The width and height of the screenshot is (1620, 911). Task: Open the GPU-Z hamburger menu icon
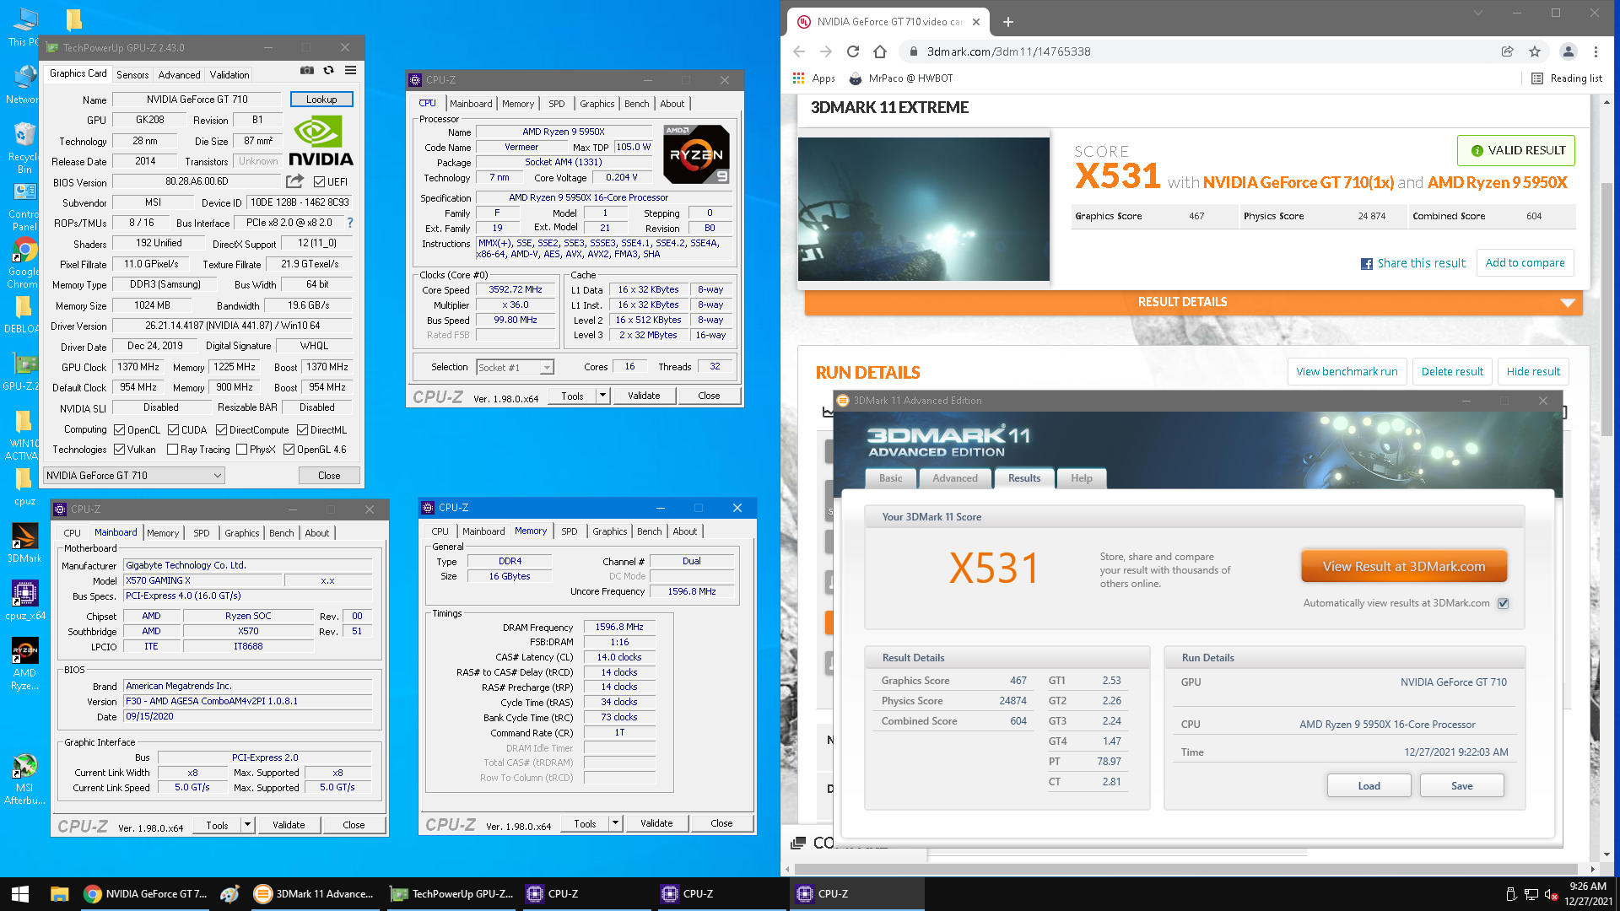pyautogui.click(x=350, y=71)
